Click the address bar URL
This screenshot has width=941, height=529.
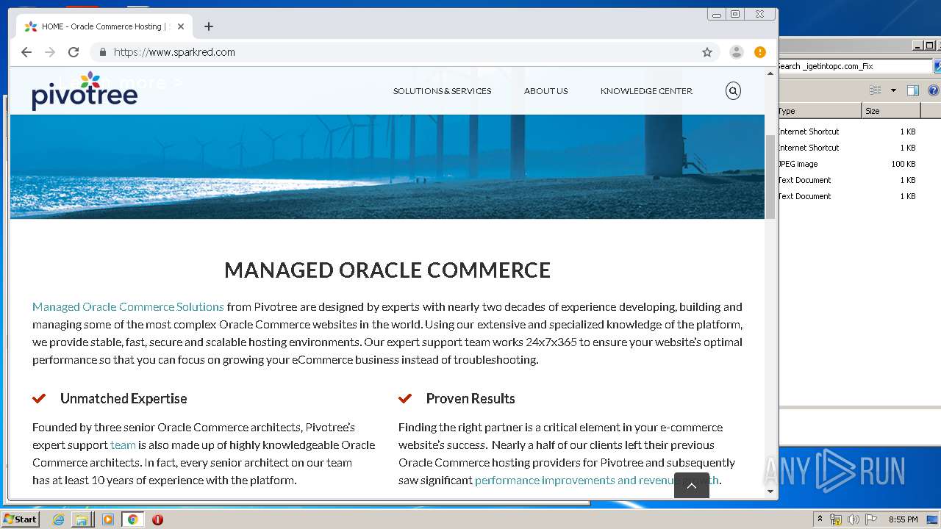click(174, 52)
